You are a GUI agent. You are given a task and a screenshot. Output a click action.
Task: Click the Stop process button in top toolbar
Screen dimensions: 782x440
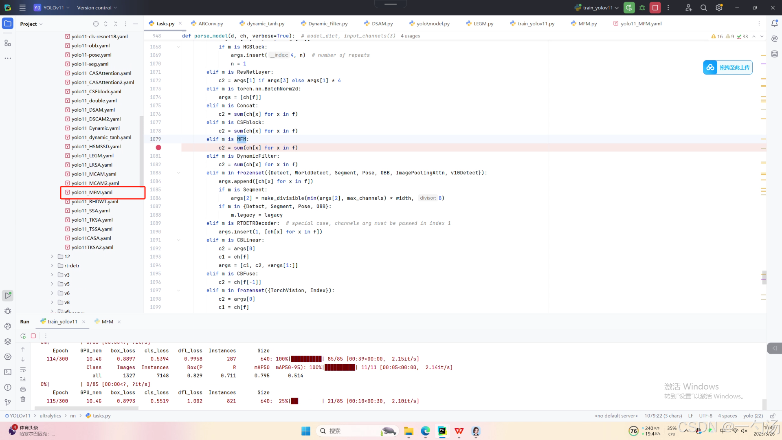click(655, 8)
